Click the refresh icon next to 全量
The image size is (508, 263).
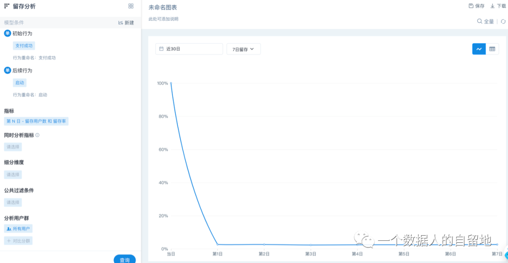click(x=503, y=21)
